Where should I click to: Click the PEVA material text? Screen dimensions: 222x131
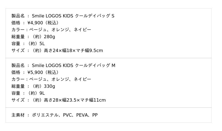(x=82, y=115)
